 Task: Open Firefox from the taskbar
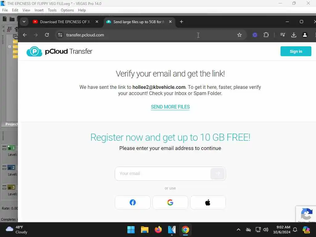click(x=158, y=230)
